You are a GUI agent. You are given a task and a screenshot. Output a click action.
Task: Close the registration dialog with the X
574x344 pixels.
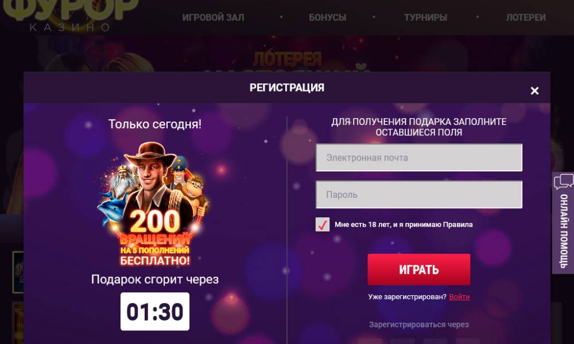click(x=534, y=91)
